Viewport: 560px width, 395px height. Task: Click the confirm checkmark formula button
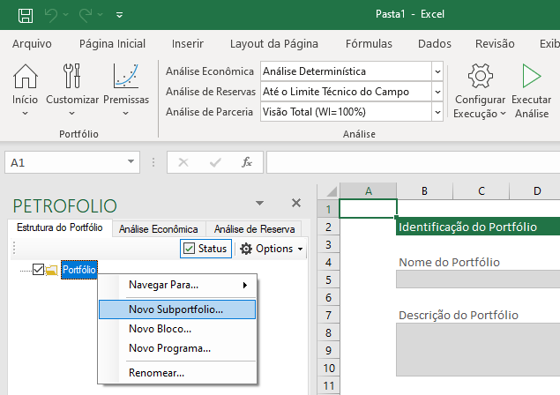click(215, 162)
